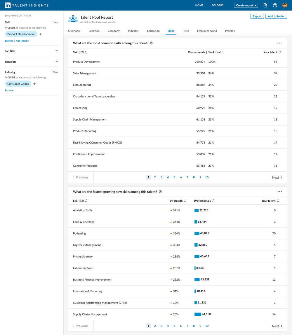
Task: Open the user profile avatar
Action: 285,5
